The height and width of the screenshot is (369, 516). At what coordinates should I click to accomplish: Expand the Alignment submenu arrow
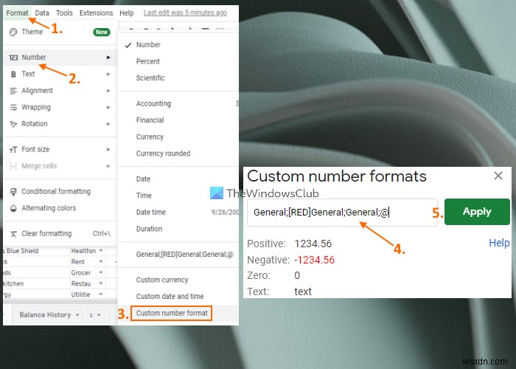[108, 91]
